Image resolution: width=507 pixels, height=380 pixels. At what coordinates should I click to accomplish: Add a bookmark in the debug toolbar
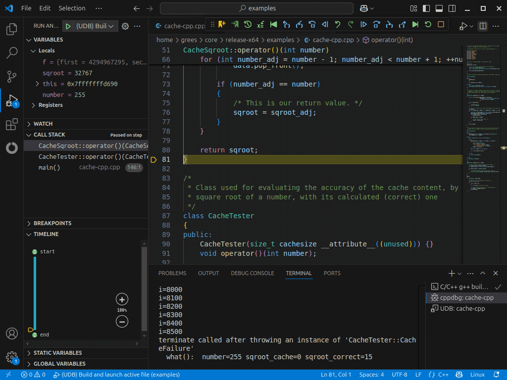pyautogui.click(x=222, y=25)
